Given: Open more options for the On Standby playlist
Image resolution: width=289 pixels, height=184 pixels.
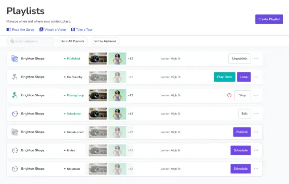Looking at the screenshot, I should pyautogui.click(x=256, y=77).
